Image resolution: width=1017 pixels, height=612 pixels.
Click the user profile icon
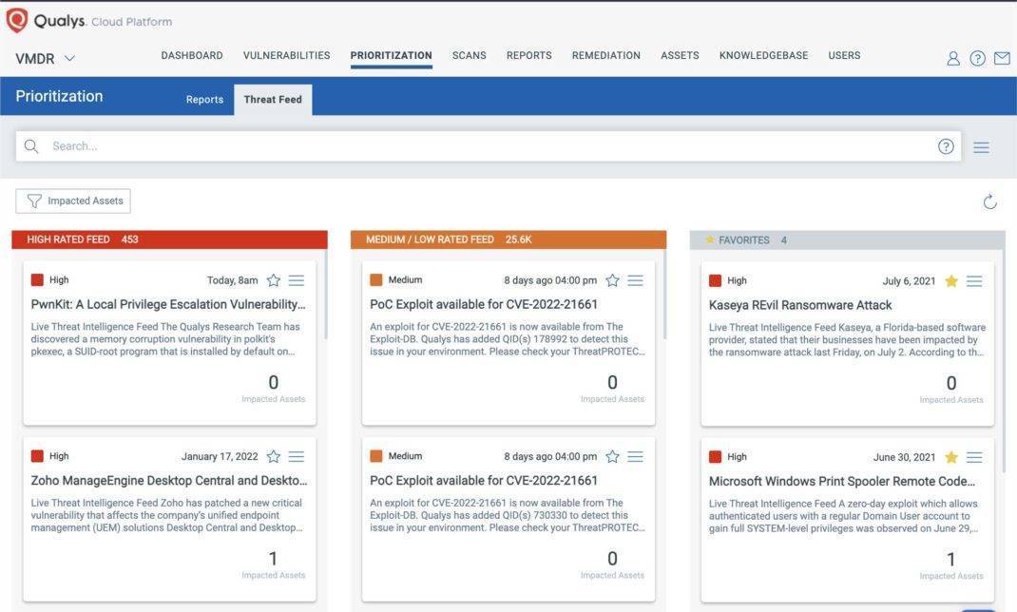pyautogui.click(x=952, y=58)
